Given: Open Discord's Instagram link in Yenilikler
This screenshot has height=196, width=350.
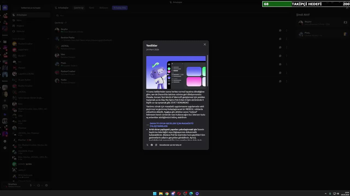Looking at the screenshot, I should click(156, 145).
